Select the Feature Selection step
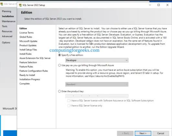 (28, 62)
